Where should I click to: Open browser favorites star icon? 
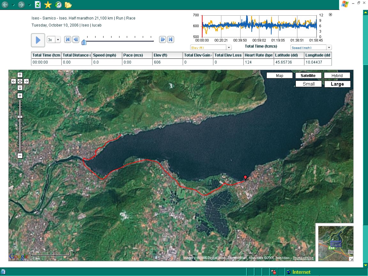click(48, 5)
